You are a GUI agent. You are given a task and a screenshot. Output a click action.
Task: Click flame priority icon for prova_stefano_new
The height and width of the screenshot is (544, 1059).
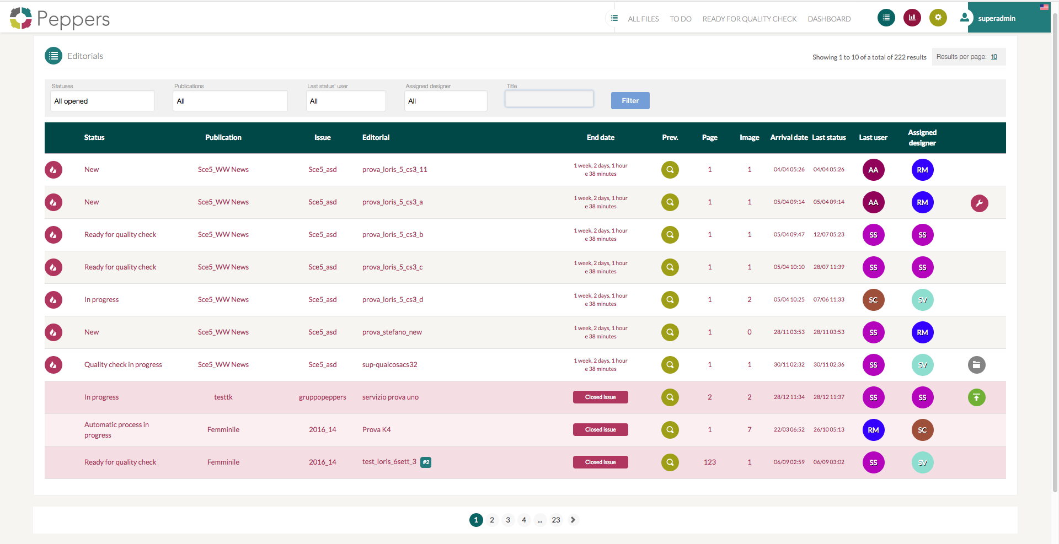point(54,332)
